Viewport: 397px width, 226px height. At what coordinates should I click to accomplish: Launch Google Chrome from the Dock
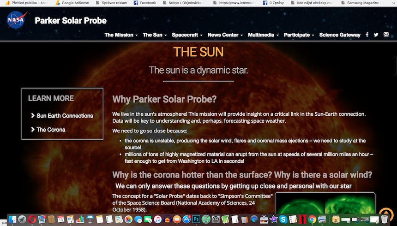[312, 219]
